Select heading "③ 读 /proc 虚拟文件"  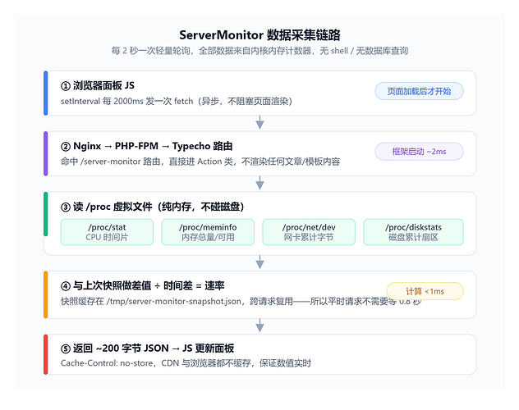(152, 207)
